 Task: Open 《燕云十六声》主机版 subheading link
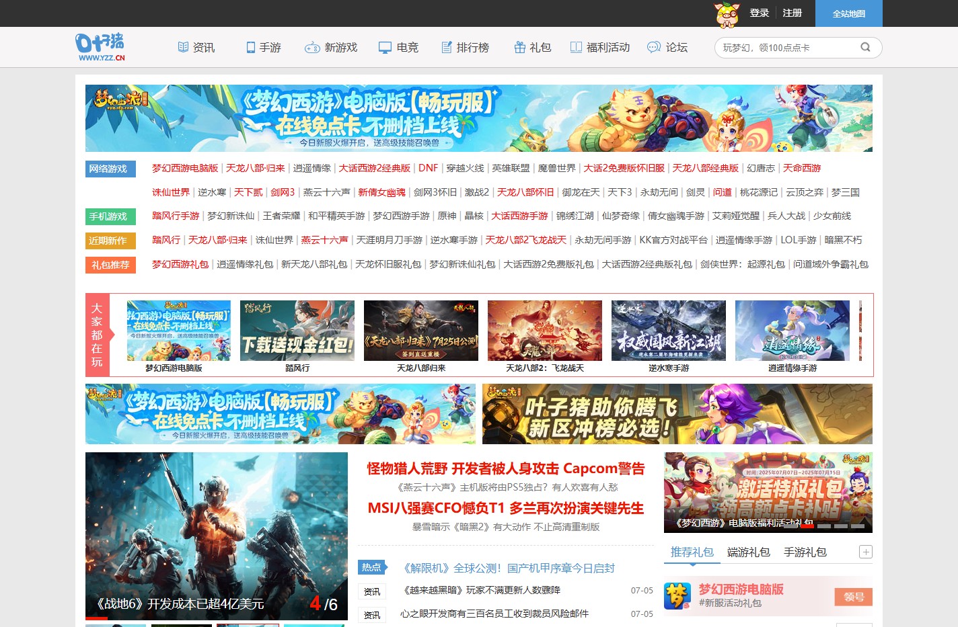coord(506,487)
